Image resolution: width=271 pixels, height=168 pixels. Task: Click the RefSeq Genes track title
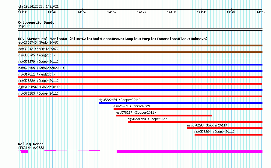(31, 144)
